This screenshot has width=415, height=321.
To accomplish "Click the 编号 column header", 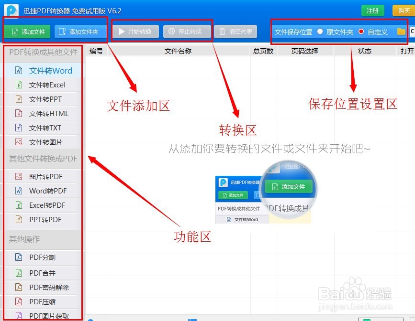I will pos(96,51).
